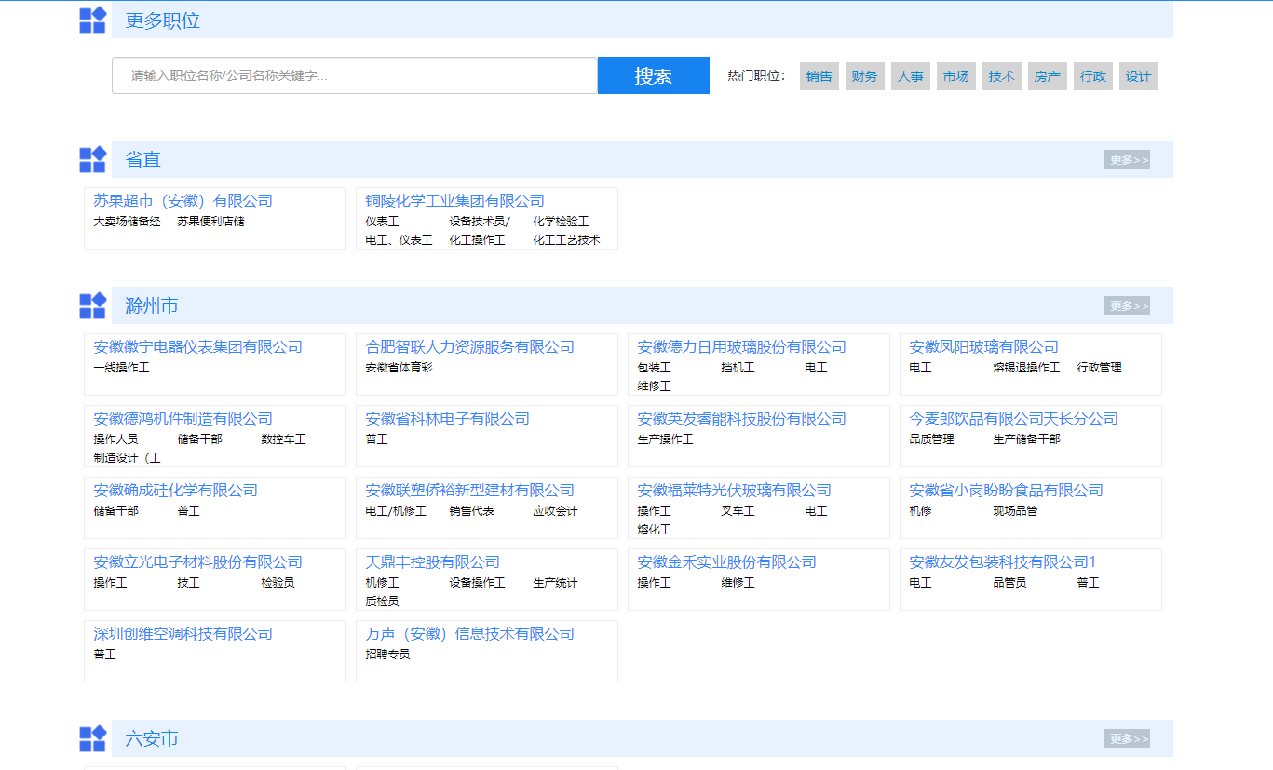The image size is (1273, 770).
Task: Click the 行政管理 job
Action: point(1099,368)
